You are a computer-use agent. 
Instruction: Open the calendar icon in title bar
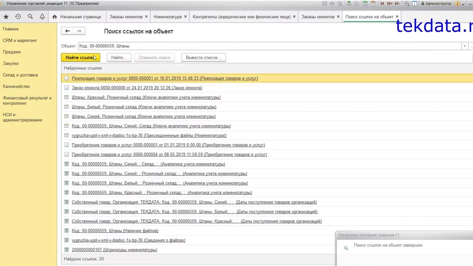pos(373,3)
